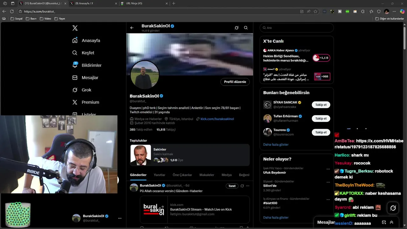Click the X logo in sidebar
Viewport: 407px width, 229px height.
tap(75, 28)
